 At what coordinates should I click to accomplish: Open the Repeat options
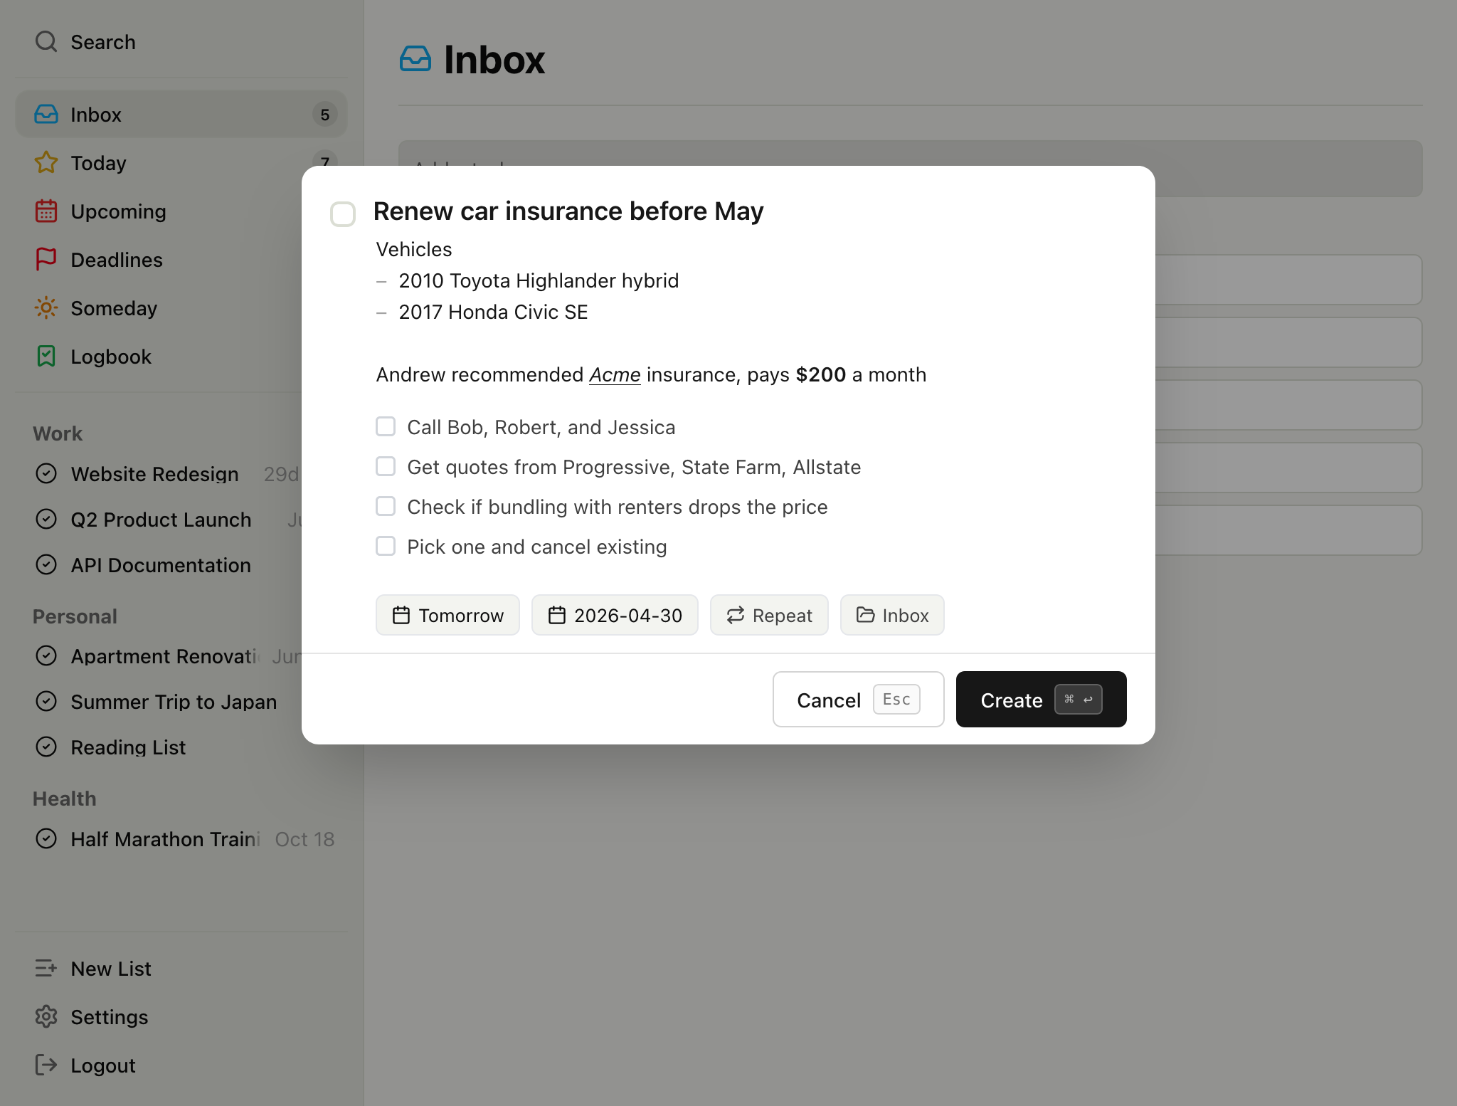tap(769, 615)
